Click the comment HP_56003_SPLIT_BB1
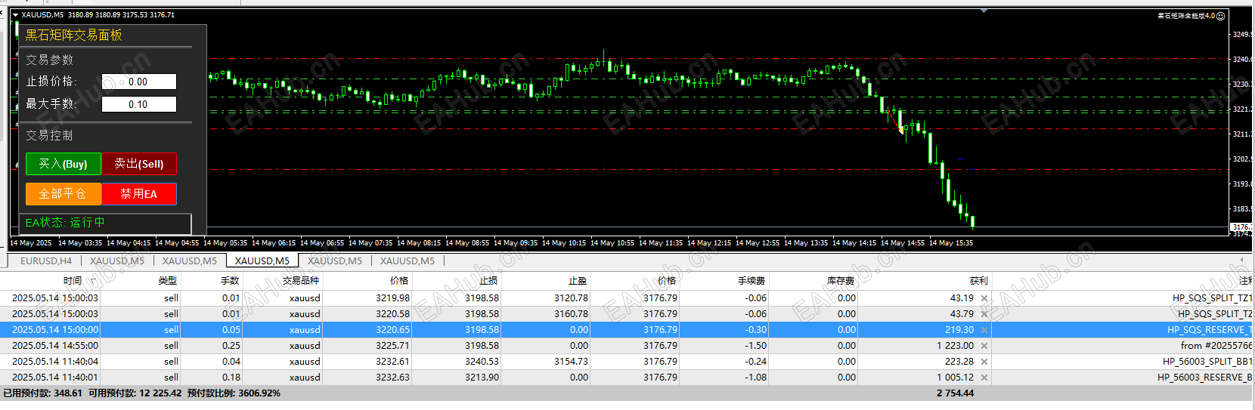The width and height of the screenshot is (1255, 410). (x=1207, y=362)
